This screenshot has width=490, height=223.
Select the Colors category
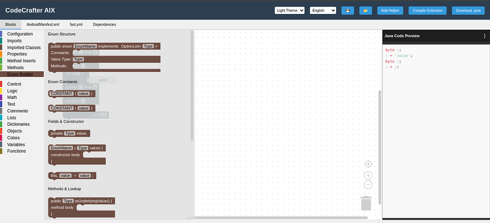click(x=22, y=137)
